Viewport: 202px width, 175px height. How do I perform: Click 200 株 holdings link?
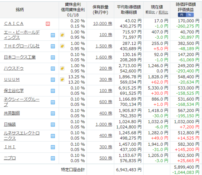click(x=106, y=68)
